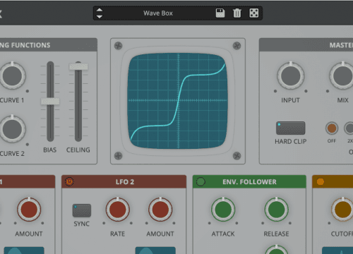353x254 pixels.
Task: Click the LFO 2 Amount knob
Action: 160,210
